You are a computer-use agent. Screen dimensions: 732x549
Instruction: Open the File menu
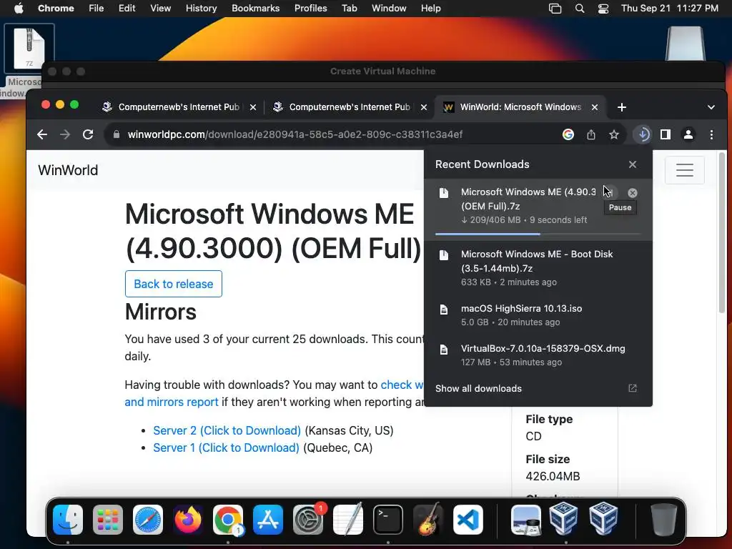point(97,9)
